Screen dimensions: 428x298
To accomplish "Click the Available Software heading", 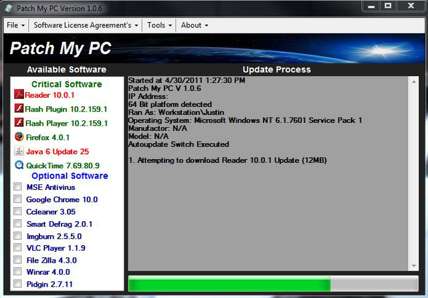I will (67, 69).
